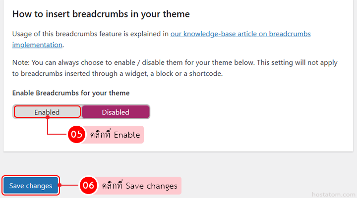Click the red step 06 marker
This screenshot has width=357, height=198.
pyautogui.click(x=88, y=186)
